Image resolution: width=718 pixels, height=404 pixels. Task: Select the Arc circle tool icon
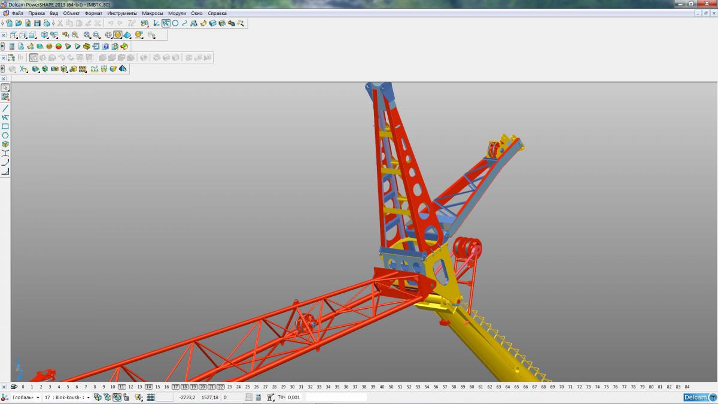click(175, 23)
